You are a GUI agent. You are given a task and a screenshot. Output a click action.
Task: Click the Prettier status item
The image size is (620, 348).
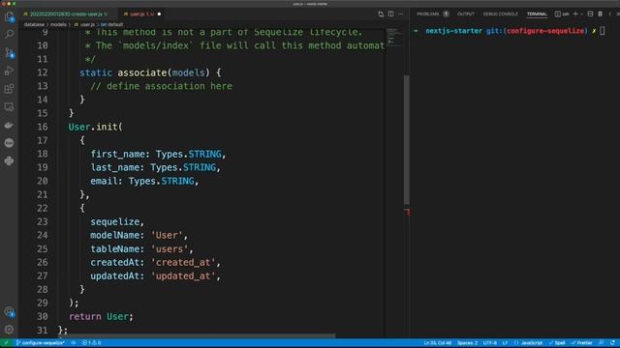click(x=581, y=343)
